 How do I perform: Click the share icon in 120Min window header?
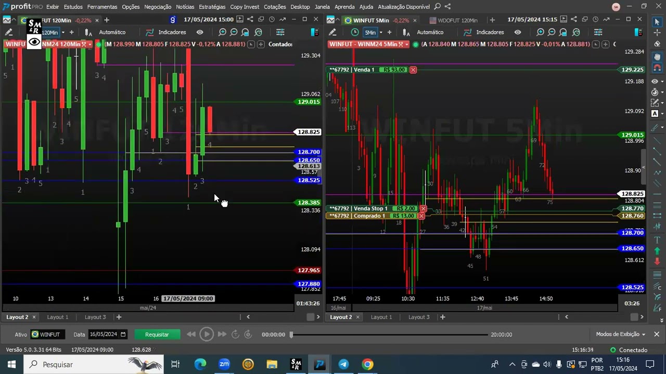click(250, 20)
